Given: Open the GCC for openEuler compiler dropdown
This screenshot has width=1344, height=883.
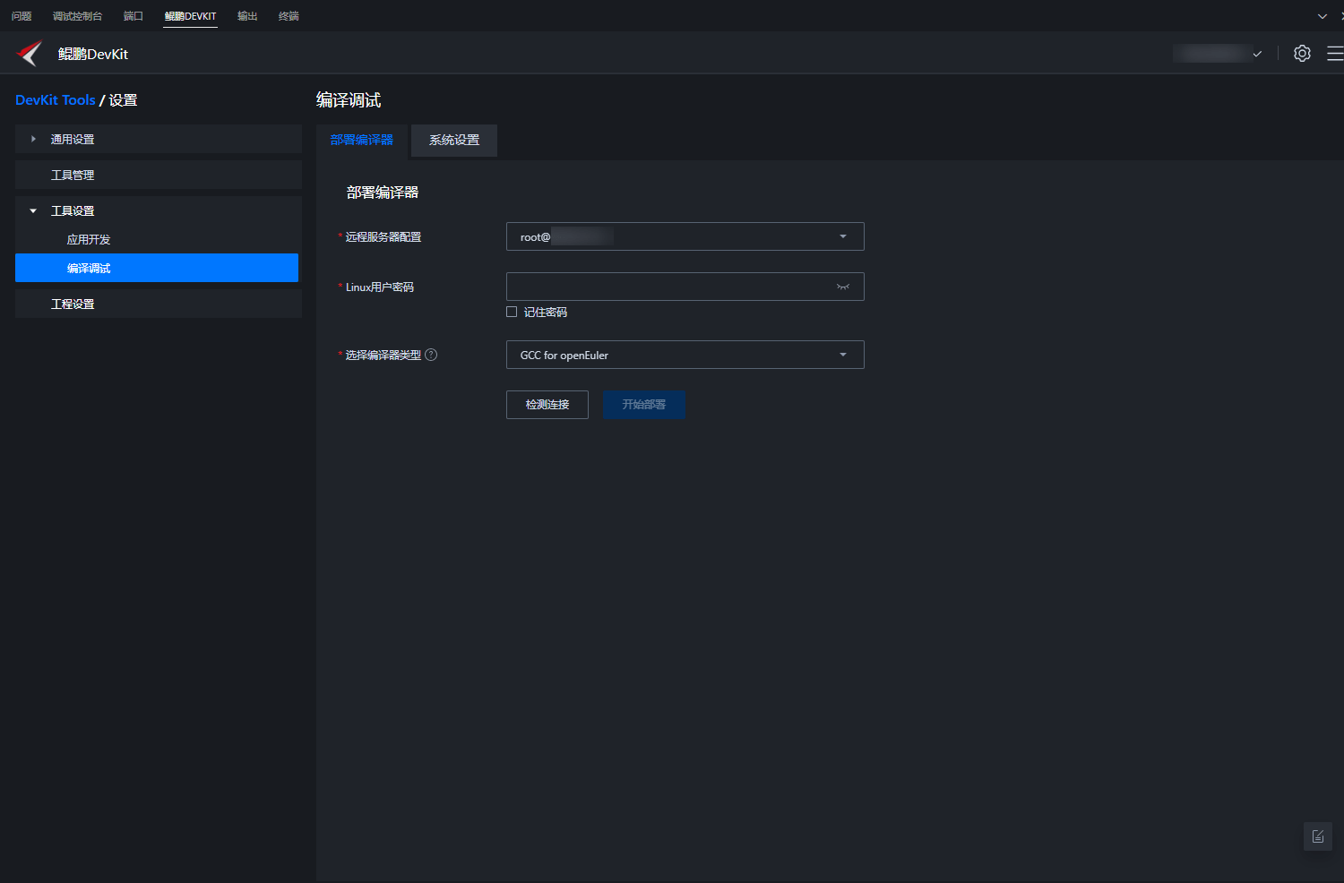Looking at the screenshot, I should click(685, 355).
